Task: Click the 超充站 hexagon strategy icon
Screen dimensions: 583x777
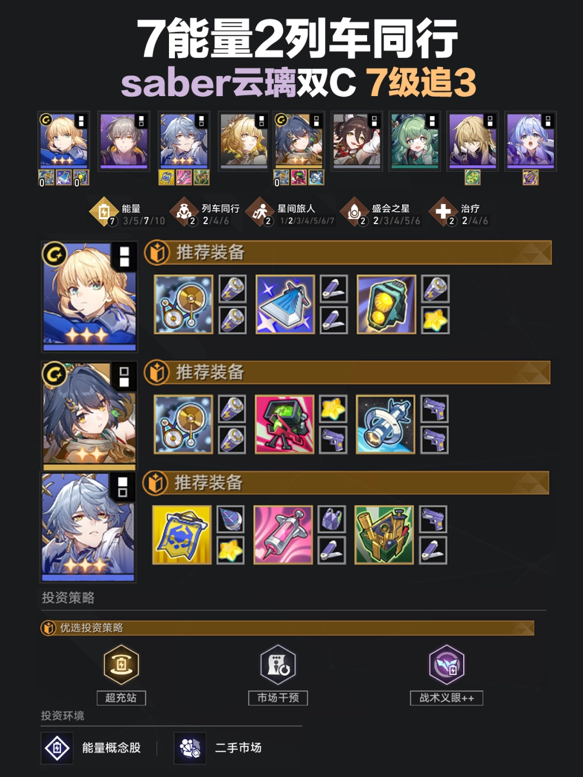Action: click(121, 665)
